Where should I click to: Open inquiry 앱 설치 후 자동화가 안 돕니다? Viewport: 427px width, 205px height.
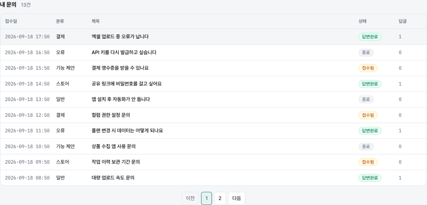[121, 99]
